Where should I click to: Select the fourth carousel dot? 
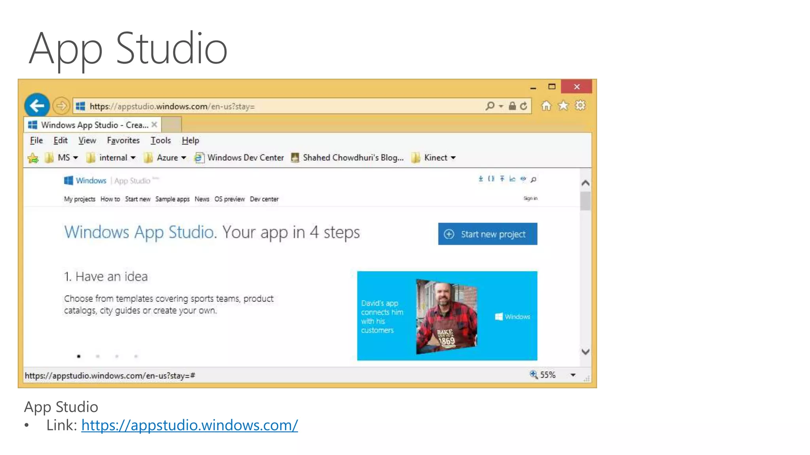[136, 356]
